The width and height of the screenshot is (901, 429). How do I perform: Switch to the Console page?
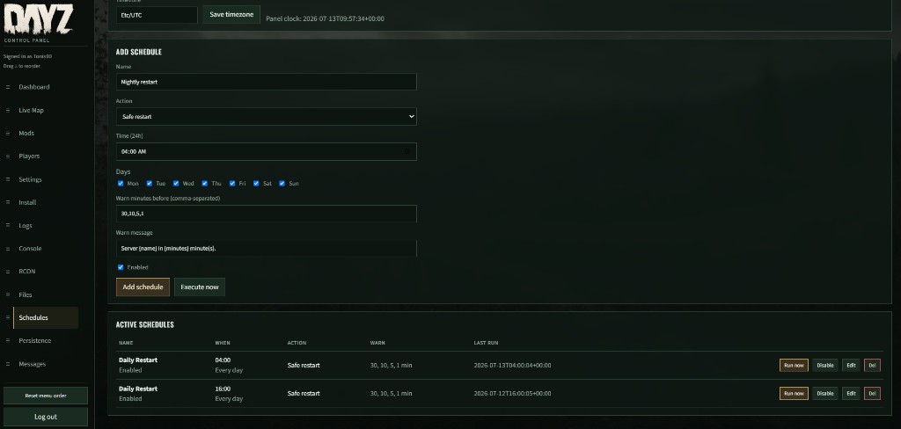pyautogui.click(x=30, y=249)
